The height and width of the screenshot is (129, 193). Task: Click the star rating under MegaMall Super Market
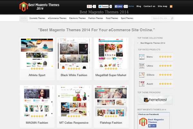click(x=111, y=69)
